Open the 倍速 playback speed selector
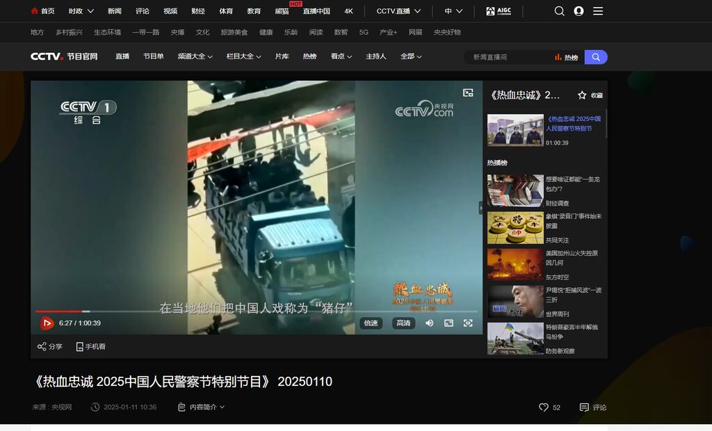Viewport: 712px width, 431px height. coord(371,323)
